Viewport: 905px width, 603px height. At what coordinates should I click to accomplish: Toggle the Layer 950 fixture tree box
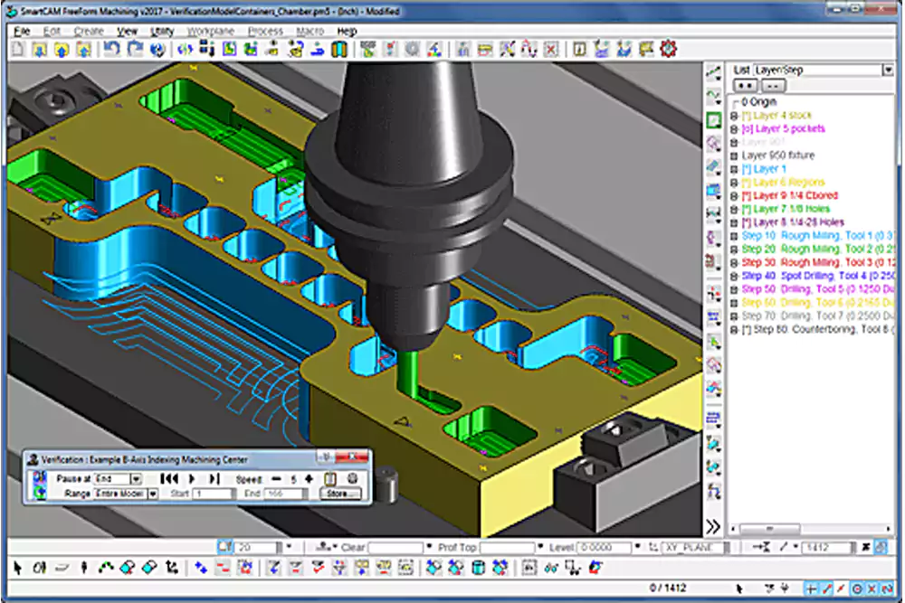(735, 155)
